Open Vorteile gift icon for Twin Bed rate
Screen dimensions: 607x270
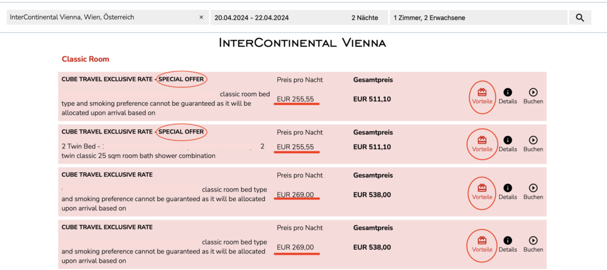point(482,140)
